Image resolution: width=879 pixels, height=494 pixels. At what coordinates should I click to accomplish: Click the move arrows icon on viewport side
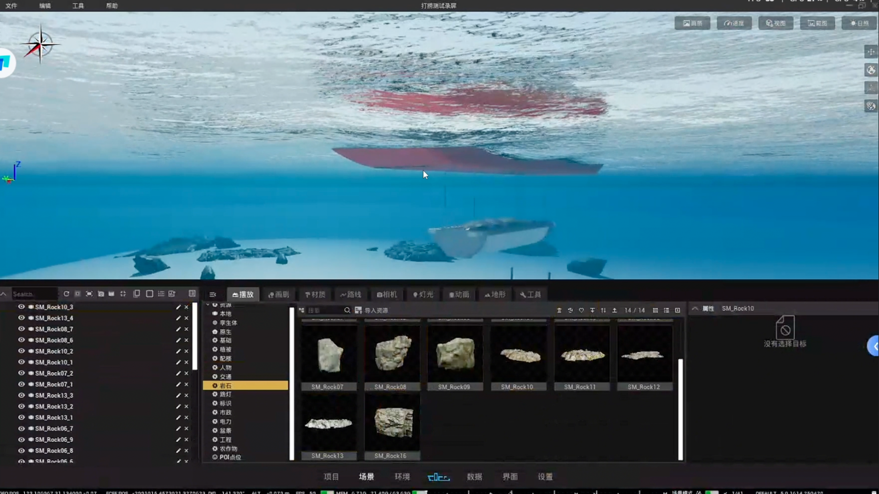871,52
